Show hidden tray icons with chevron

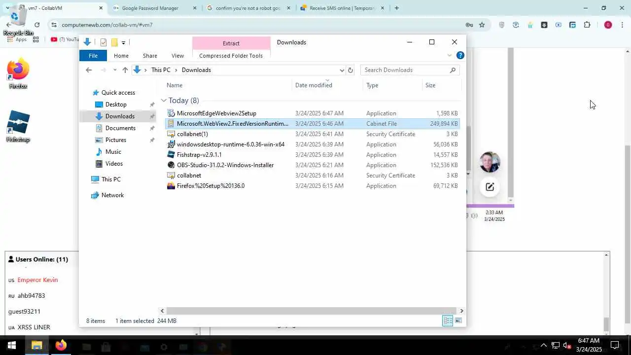tap(543, 346)
